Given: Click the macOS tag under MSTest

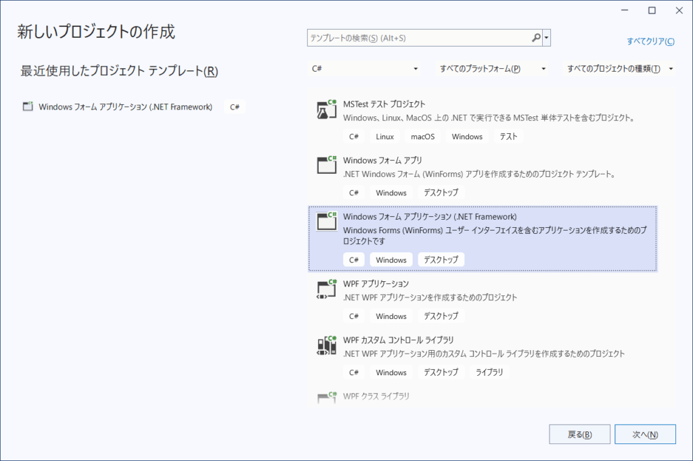Looking at the screenshot, I should coord(422,137).
